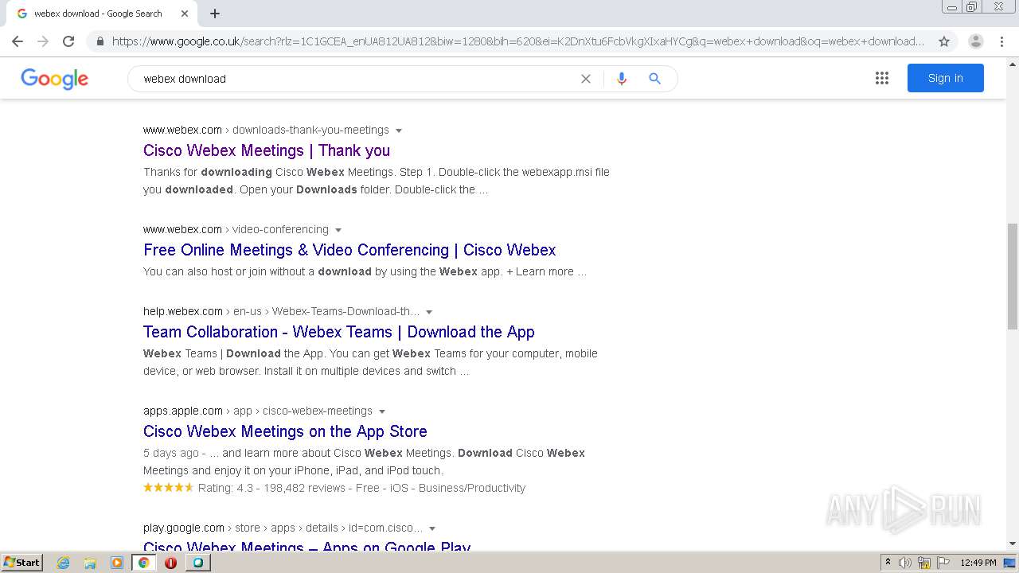The image size is (1019, 573).
Task: Reload the current page
Action: click(x=68, y=41)
